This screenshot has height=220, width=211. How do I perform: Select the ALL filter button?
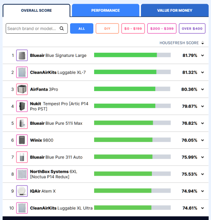coord(81,29)
